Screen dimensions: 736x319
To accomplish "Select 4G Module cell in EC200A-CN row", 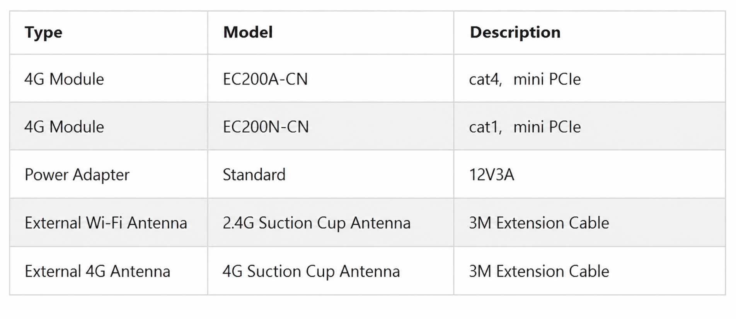I will pos(64,79).
